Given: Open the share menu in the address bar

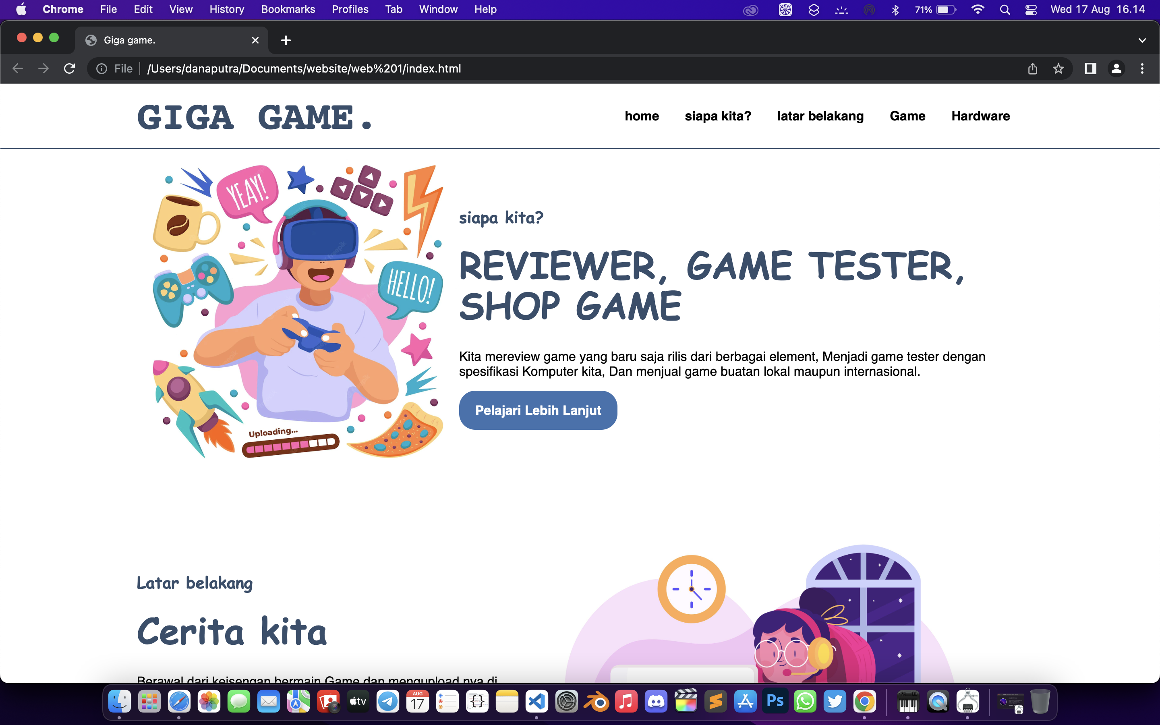Looking at the screenshot, I should tap(1033, 68).
